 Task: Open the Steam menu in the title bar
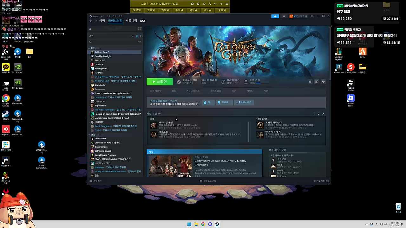click(x=94, y=16)
